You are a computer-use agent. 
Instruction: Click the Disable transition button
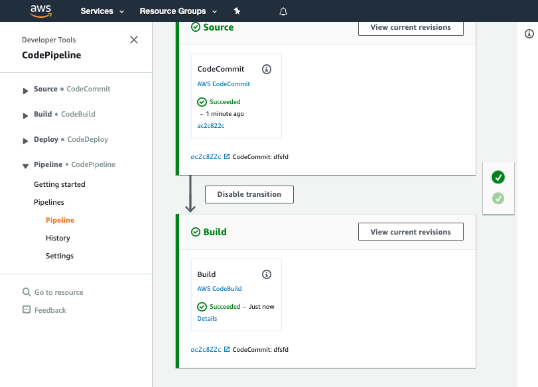[x=249, y=194]
